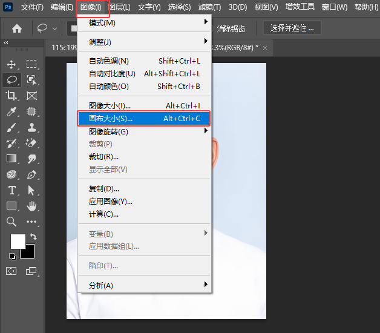Select the Spot Healing Brush tool
This screenshot has height=333, width=380.
tap(31, 111)
